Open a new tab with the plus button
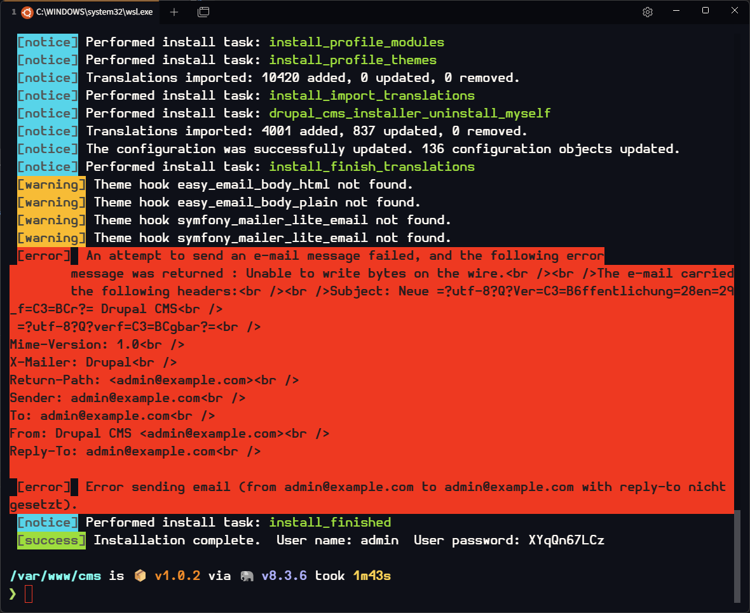The image size is (750, 613). [x=174, y=11]
